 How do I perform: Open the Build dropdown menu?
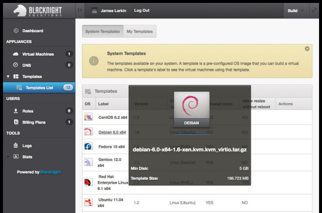[296, 11]
